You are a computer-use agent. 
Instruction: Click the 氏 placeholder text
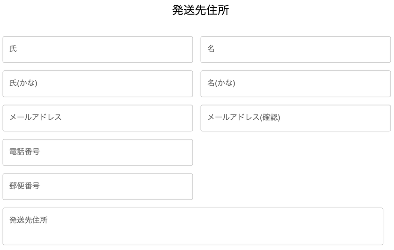tap(13, 48)
